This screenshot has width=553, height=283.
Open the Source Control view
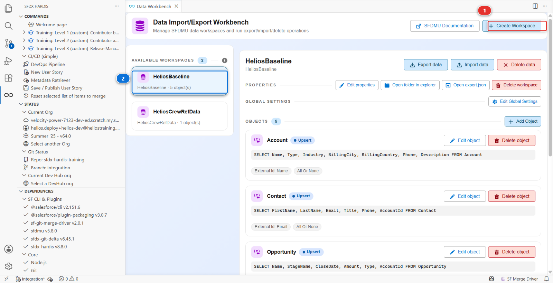[9, 43]
